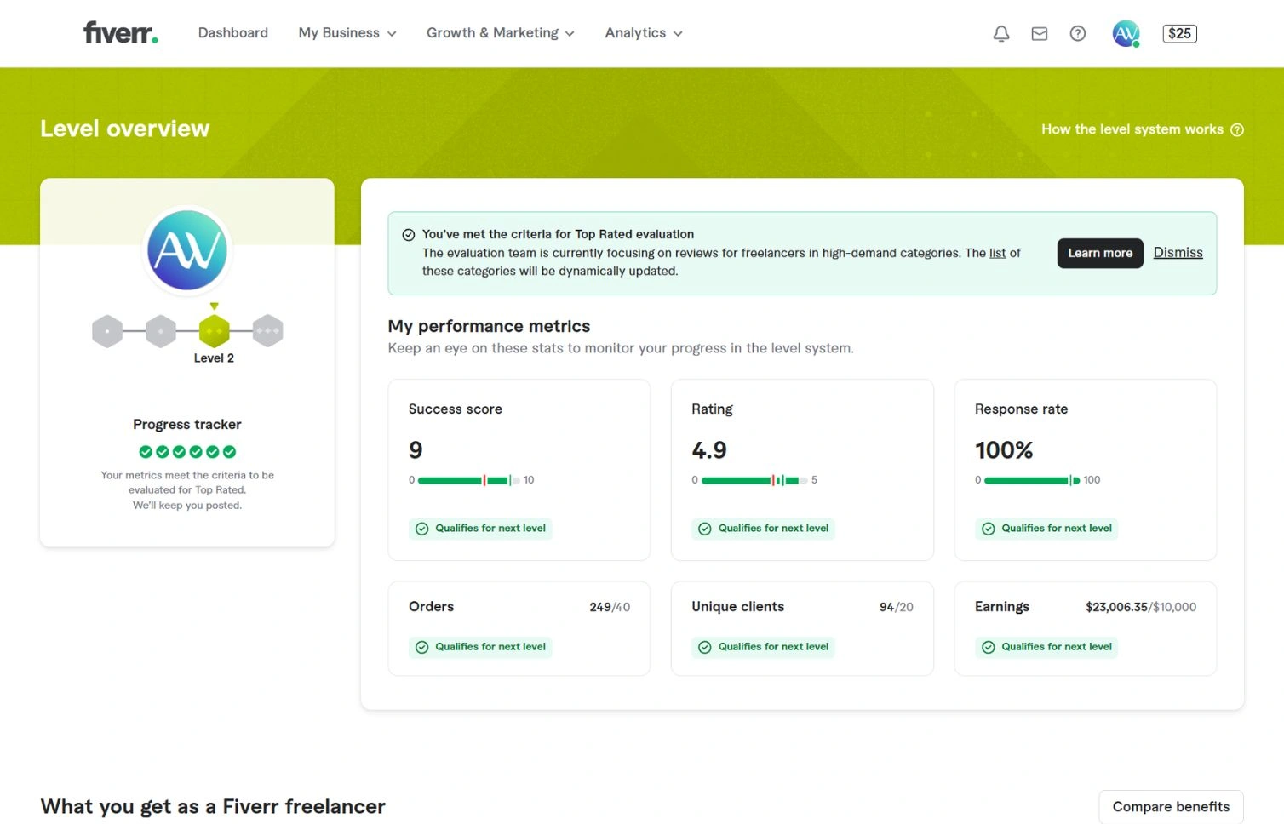1284x824 pixels.
Task: Click the Learn more button
Action: [1100, 253]
